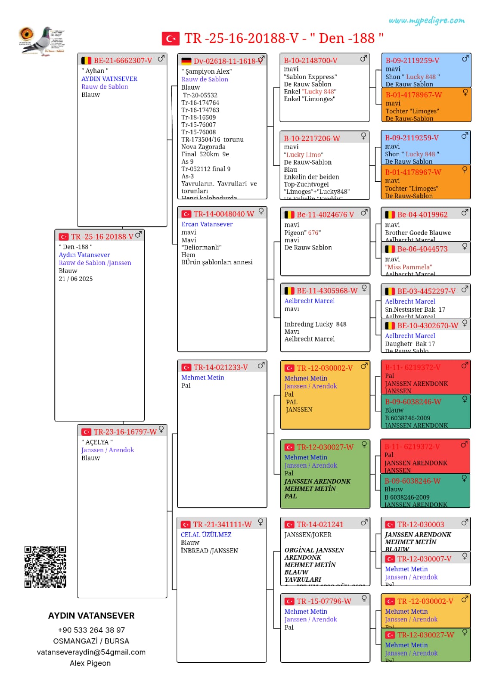Click the male symbol on BE-21-6662307-V
The width and height of the screenshot is (487, 689).
tap(161, 59)
